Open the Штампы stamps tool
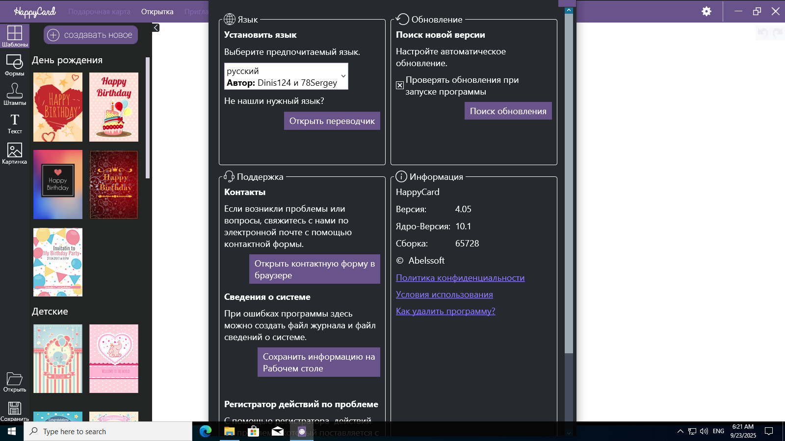Image resolution: width=785 pixels, height=441 pixels. click(14, 94)
